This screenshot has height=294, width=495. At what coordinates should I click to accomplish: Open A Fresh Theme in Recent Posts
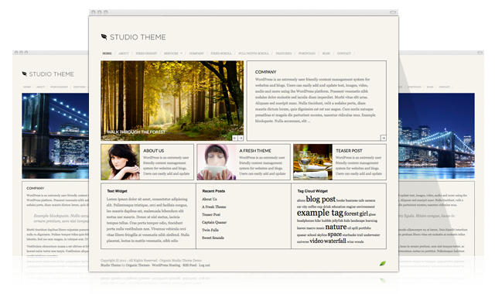pyautogui.click(x=213, y=207)
